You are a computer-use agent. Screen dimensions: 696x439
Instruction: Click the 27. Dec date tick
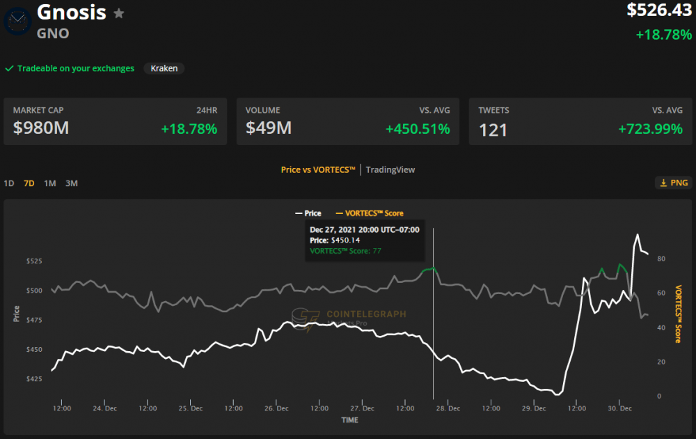(x=362, y=408)
